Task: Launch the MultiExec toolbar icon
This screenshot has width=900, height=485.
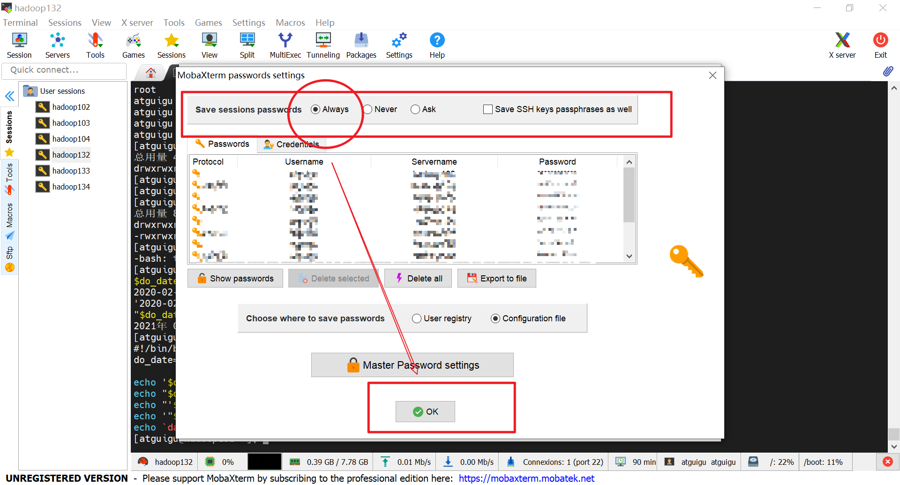Action: tap(285, 45)
